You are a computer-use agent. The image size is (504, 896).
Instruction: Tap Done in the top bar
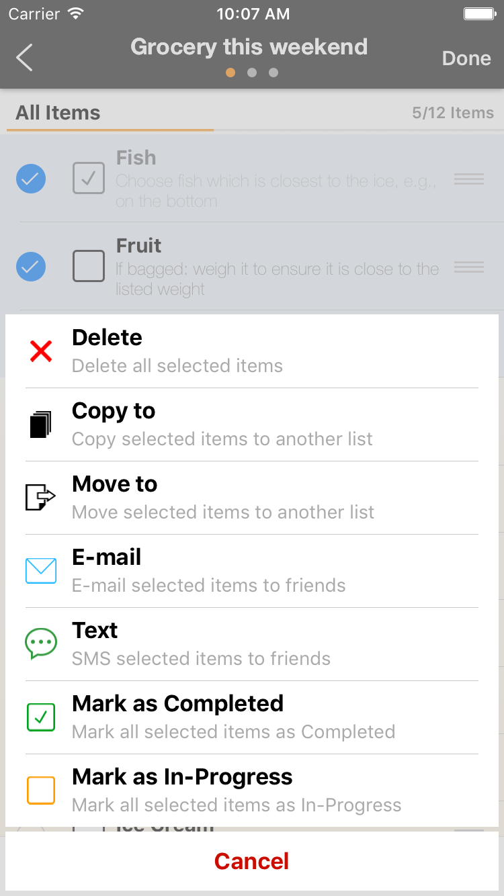click(x=466, y=58)
